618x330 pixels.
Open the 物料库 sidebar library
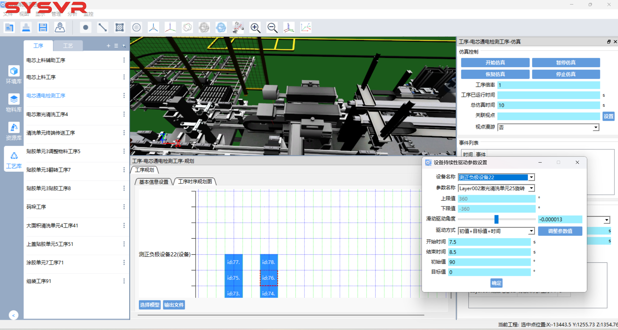pos(14,103)
